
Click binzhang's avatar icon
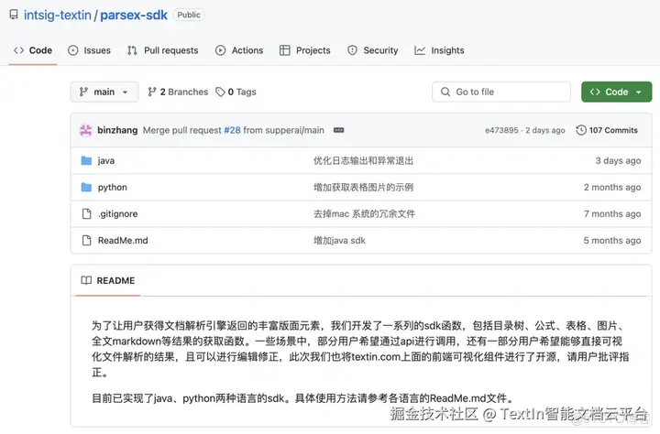point(86,130)
